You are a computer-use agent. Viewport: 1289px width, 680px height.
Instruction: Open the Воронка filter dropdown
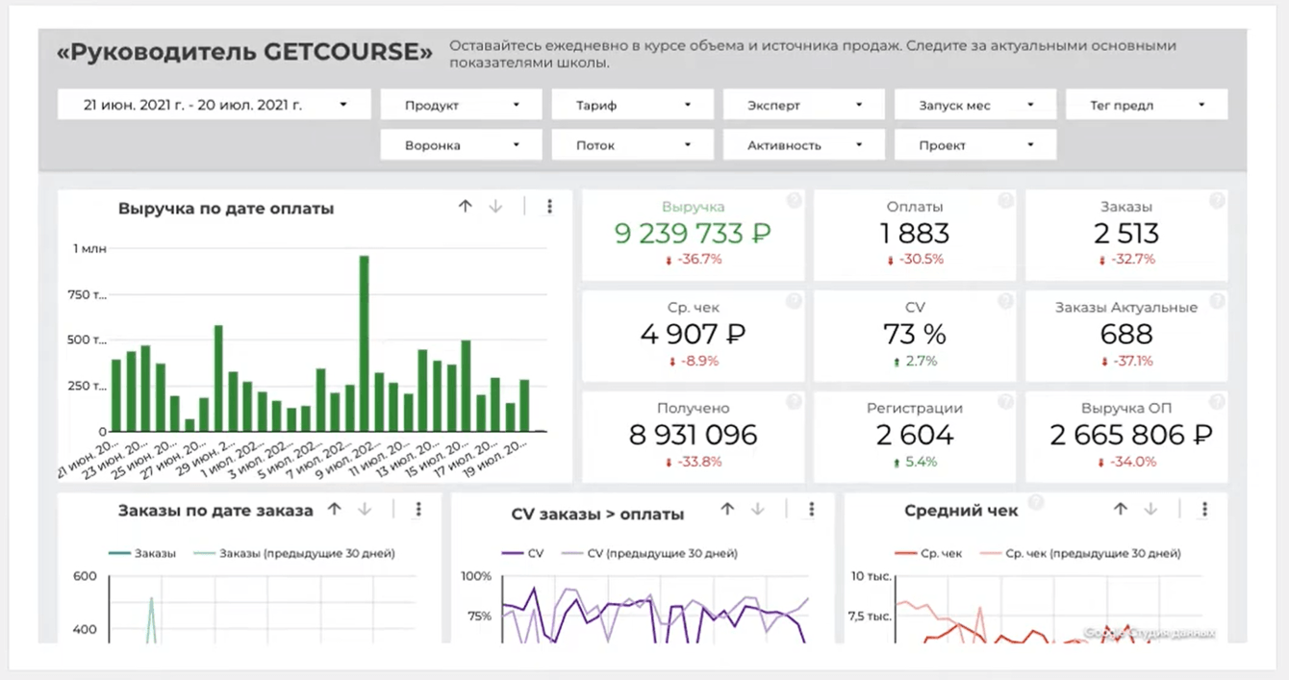pos(461,145)
